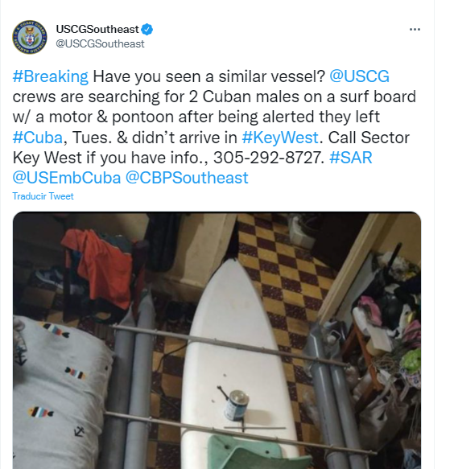Open the #KeyWest hashtag
This screenshot has height=469, width=454.
tap(280, 138)
